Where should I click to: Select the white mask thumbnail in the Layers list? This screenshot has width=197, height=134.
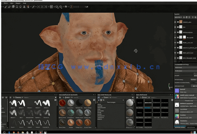(184, 37)
